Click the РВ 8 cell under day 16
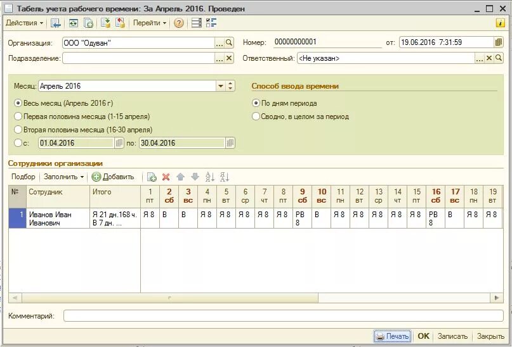 click(436, 218)
